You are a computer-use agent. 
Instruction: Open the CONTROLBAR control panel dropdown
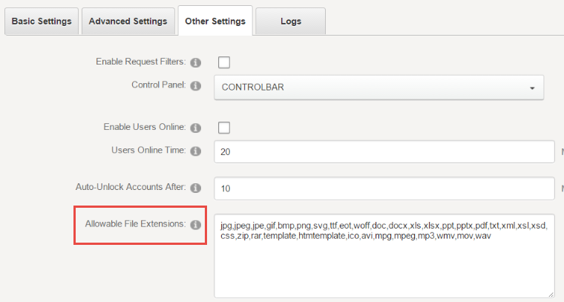tap(378, 88)
